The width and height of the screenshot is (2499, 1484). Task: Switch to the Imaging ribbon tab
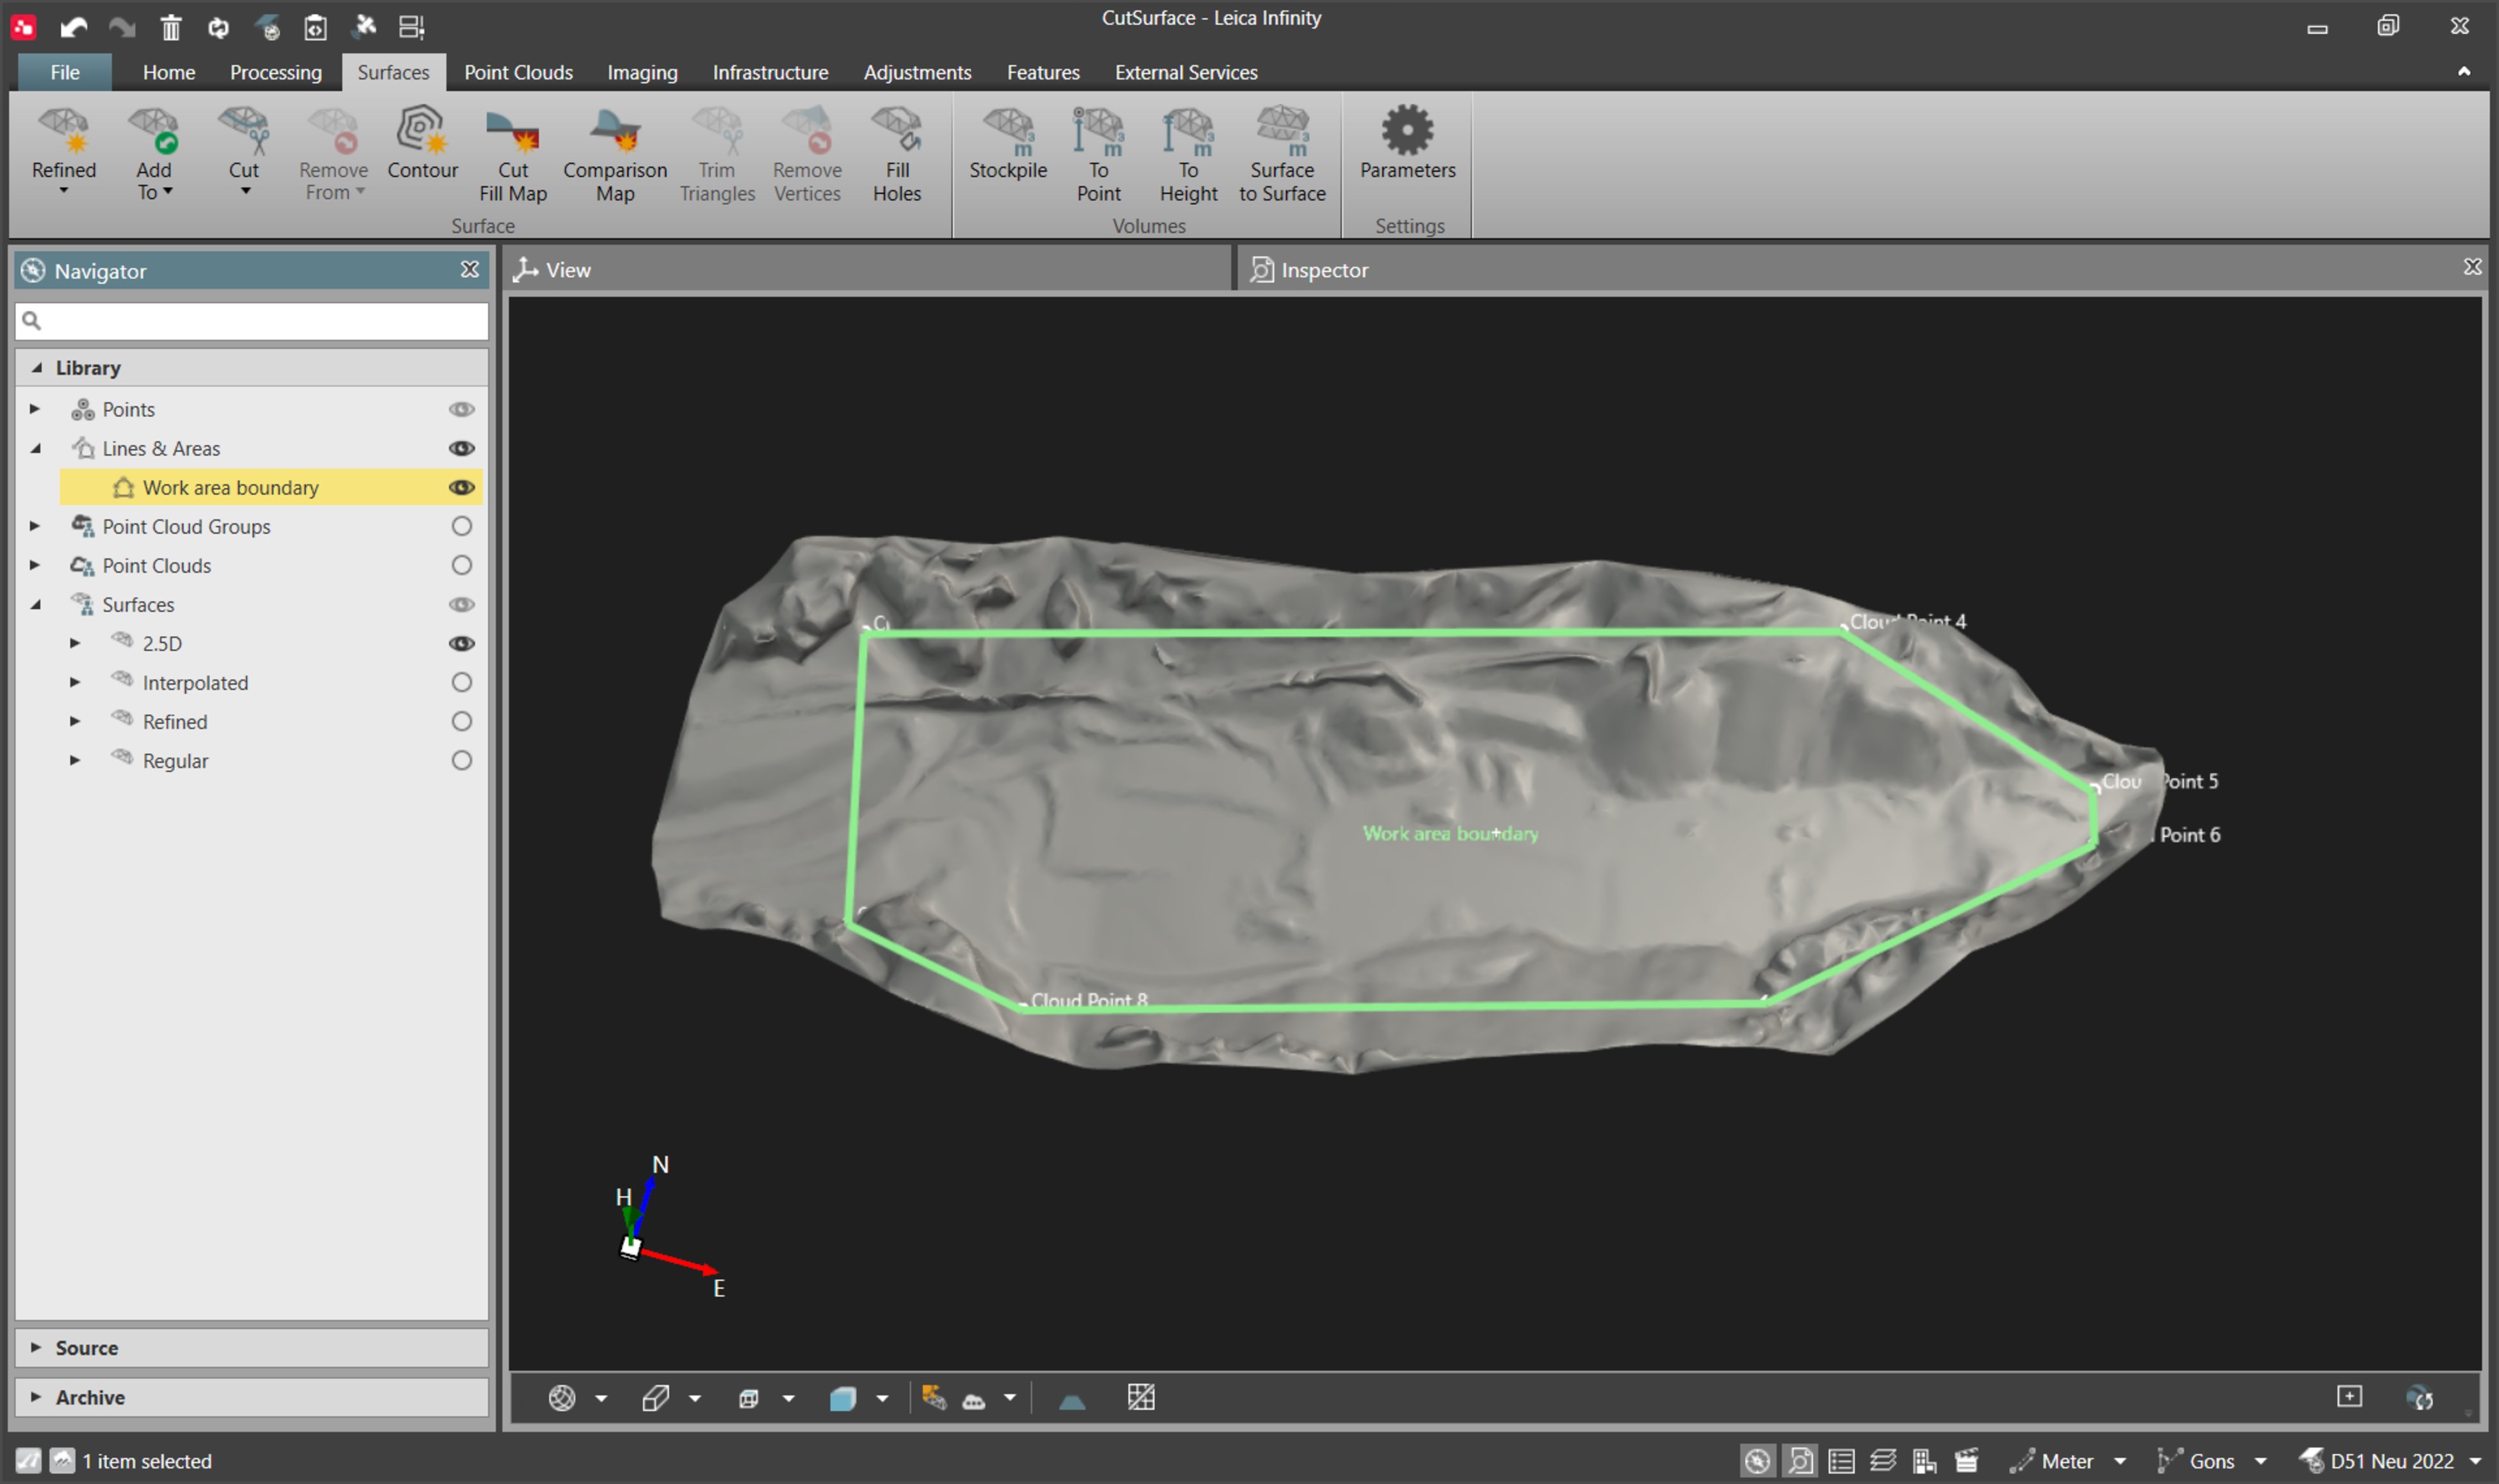(x=643, y=72)
